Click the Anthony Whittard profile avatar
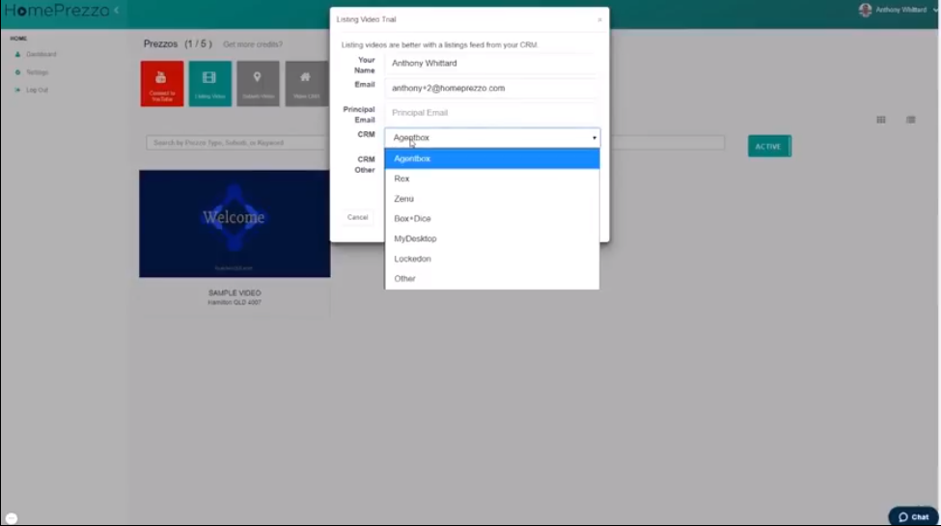This screenshot has height=526, width=941. (x=865, y=10)
